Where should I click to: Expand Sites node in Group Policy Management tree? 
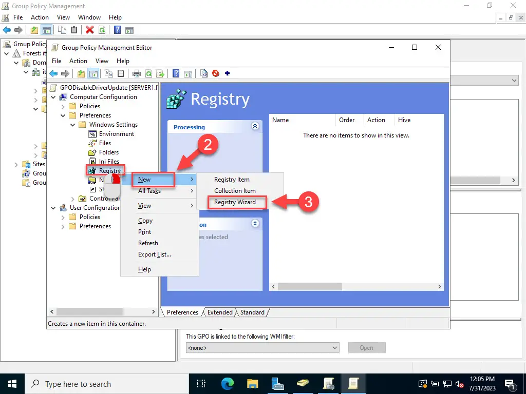16,165
